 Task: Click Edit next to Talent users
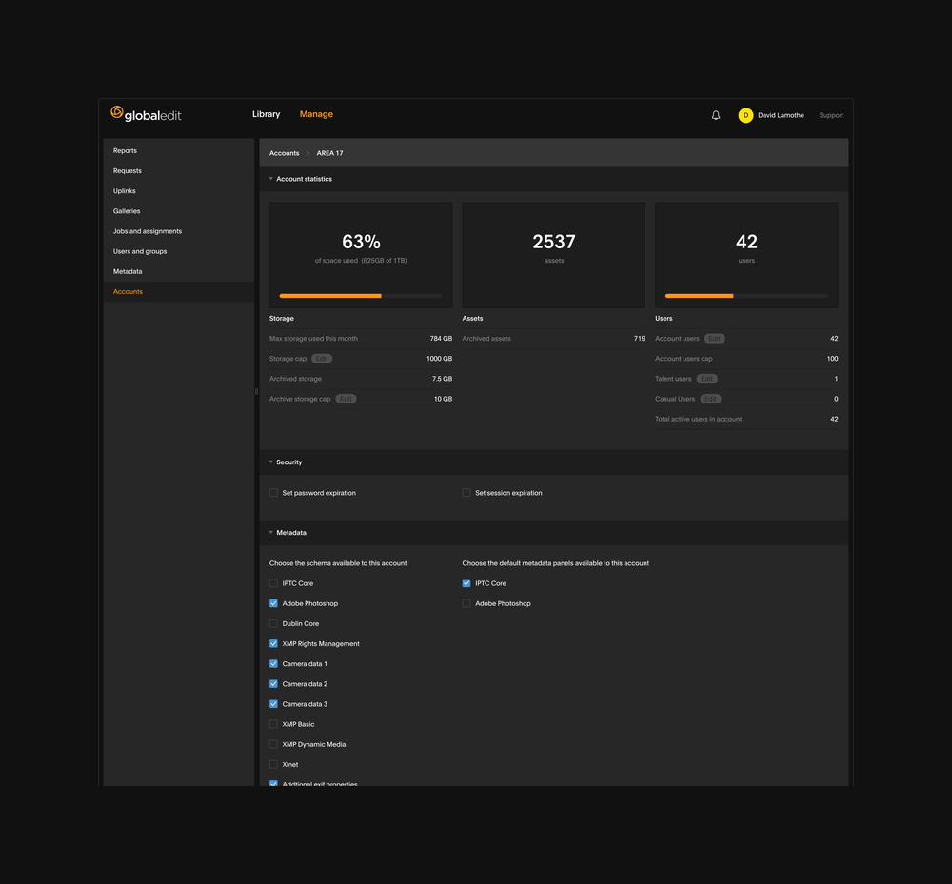click(706, 379)
